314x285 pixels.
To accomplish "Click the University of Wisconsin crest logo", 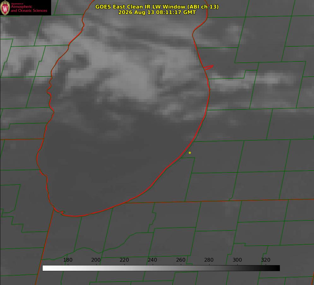I will tap(5, 8).
